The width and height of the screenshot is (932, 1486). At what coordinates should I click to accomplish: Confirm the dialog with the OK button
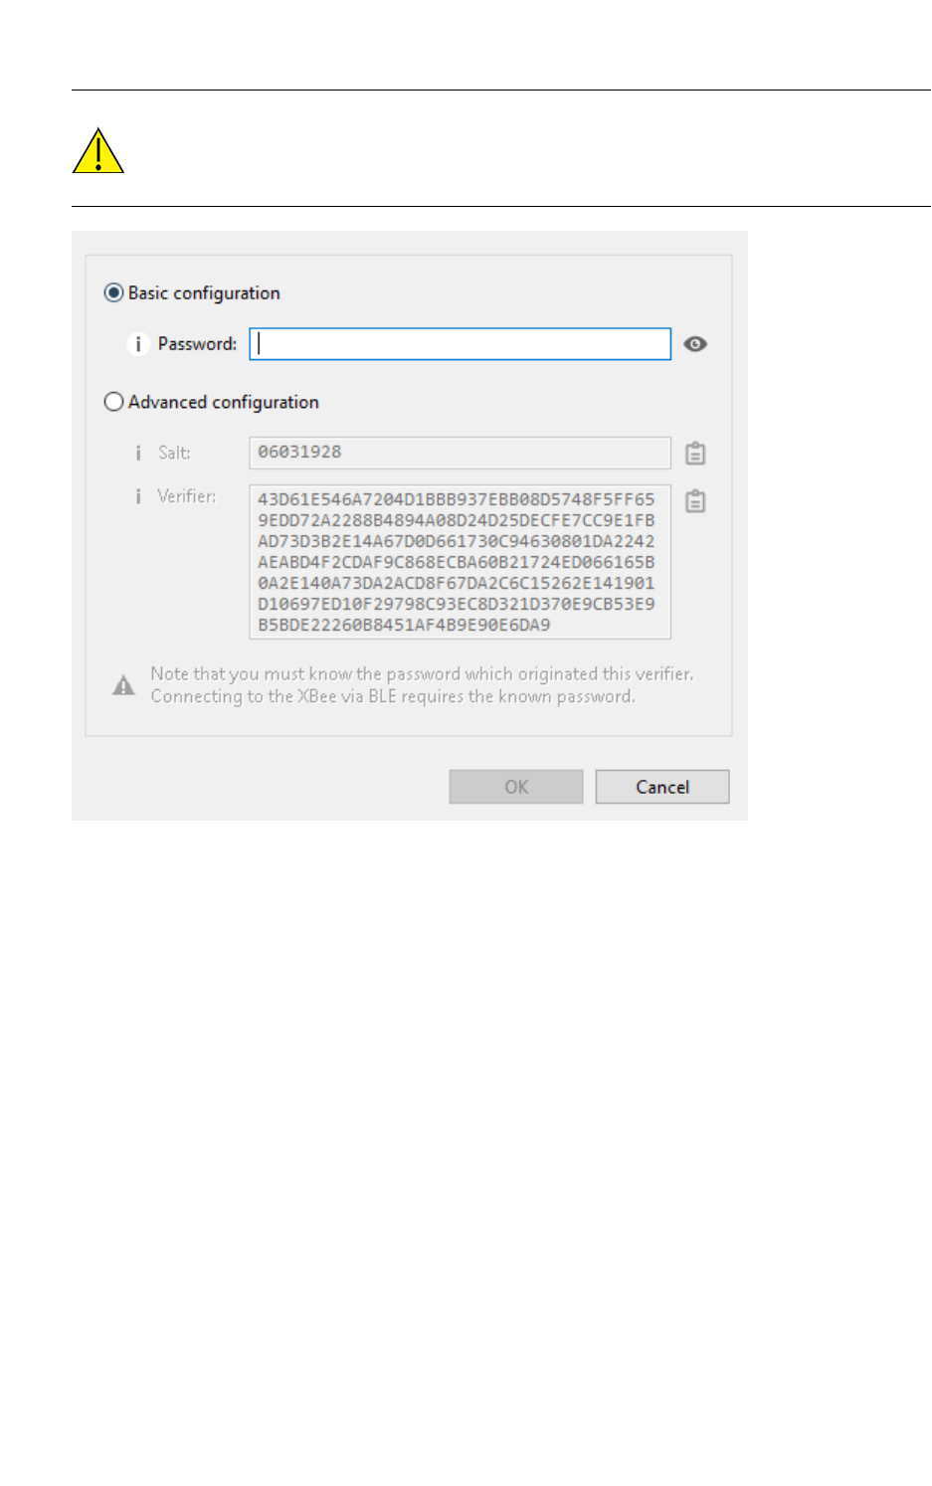pos(516,787)
